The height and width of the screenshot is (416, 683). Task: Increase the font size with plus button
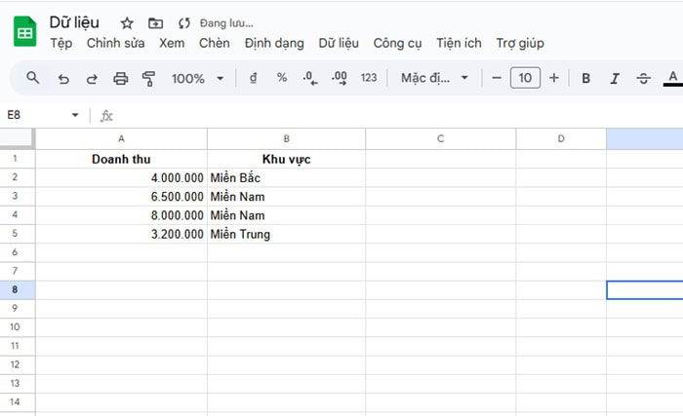(554, 78)
